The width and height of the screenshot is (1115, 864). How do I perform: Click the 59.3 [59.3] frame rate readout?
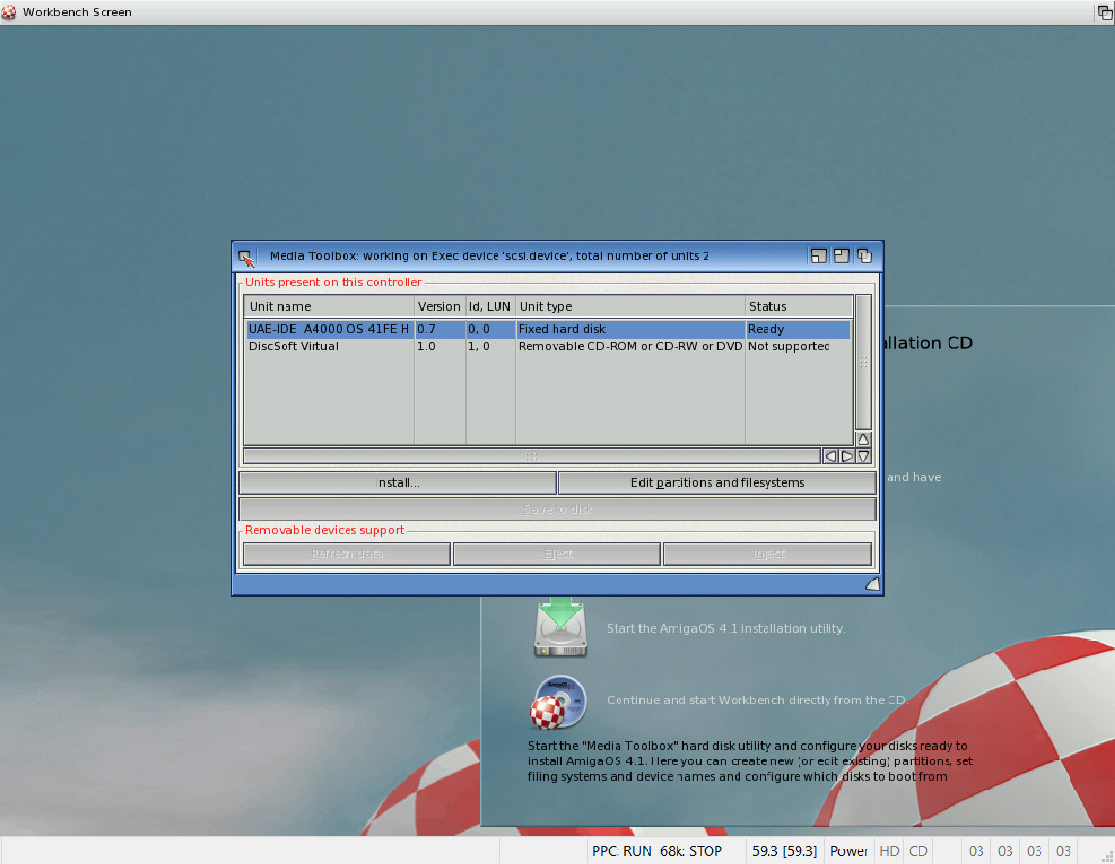click(x=784, y=851)
